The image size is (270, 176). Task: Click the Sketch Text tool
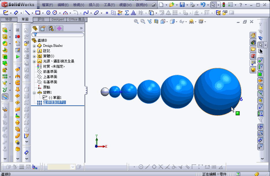click(133, 13)
